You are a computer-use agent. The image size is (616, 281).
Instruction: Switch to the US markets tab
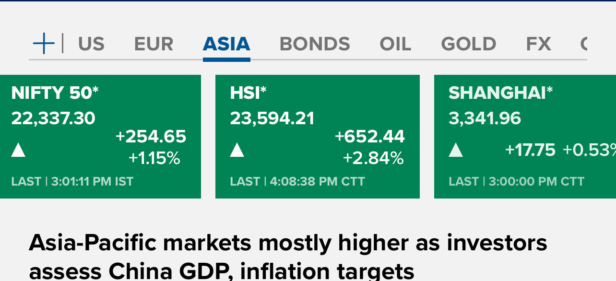(x=91, y=44)
